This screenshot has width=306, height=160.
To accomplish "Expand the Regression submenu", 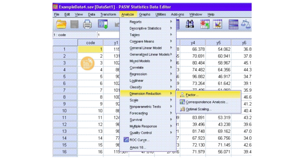I will point(138,74).
